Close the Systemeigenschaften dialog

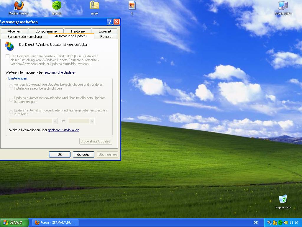pos(116,22)
